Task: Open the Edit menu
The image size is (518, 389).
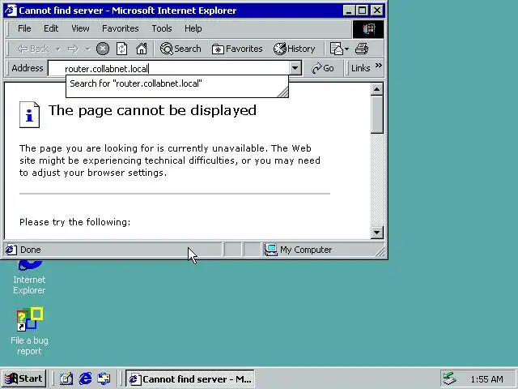Action: click(51, 28)
